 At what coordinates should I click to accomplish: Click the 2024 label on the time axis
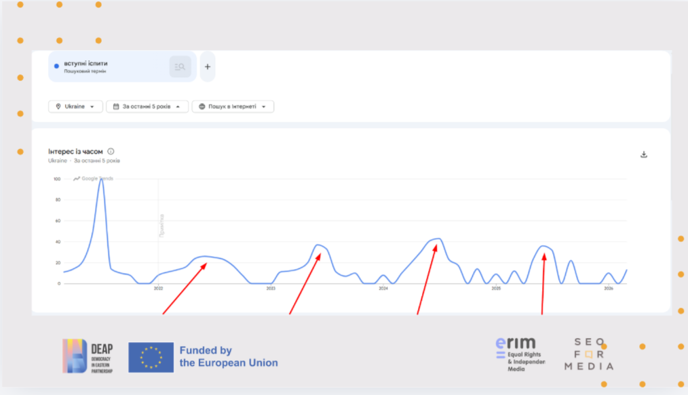point(383,289)
